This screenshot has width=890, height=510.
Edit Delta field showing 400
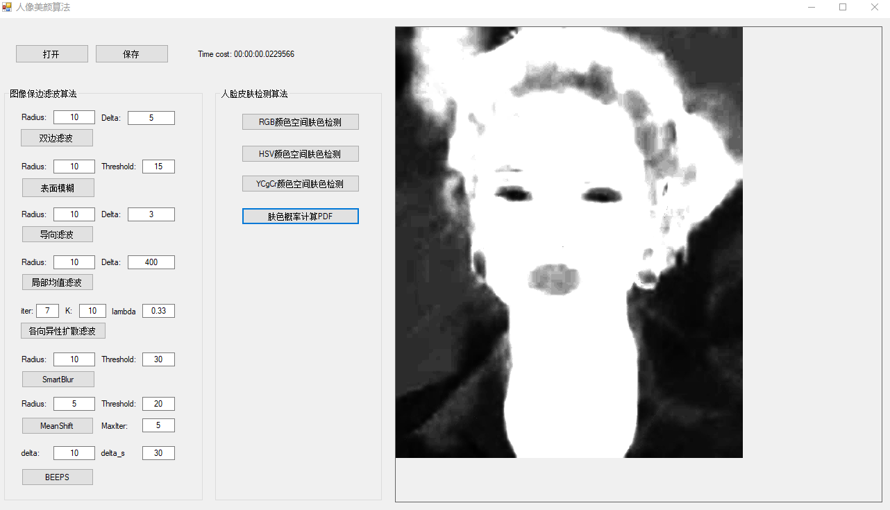[x=151, y=262]
